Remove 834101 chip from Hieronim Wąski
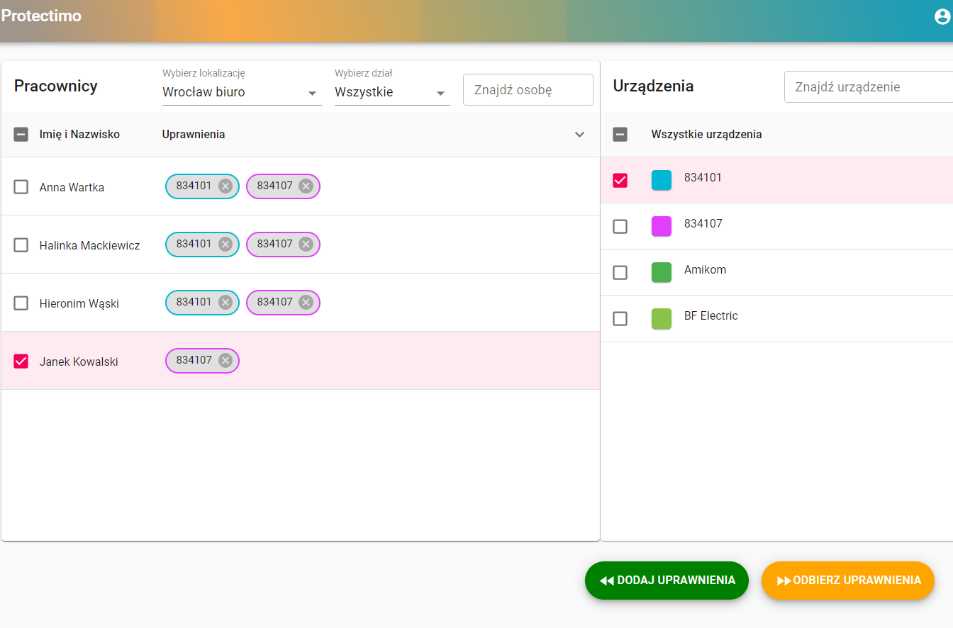Image resolution: width=953 pixels, height=628 pixels. pyautogui.click(x=225, y=303)
